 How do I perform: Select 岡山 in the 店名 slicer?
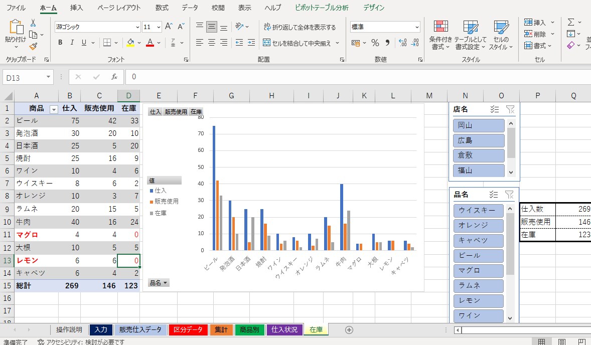[479, 125]
